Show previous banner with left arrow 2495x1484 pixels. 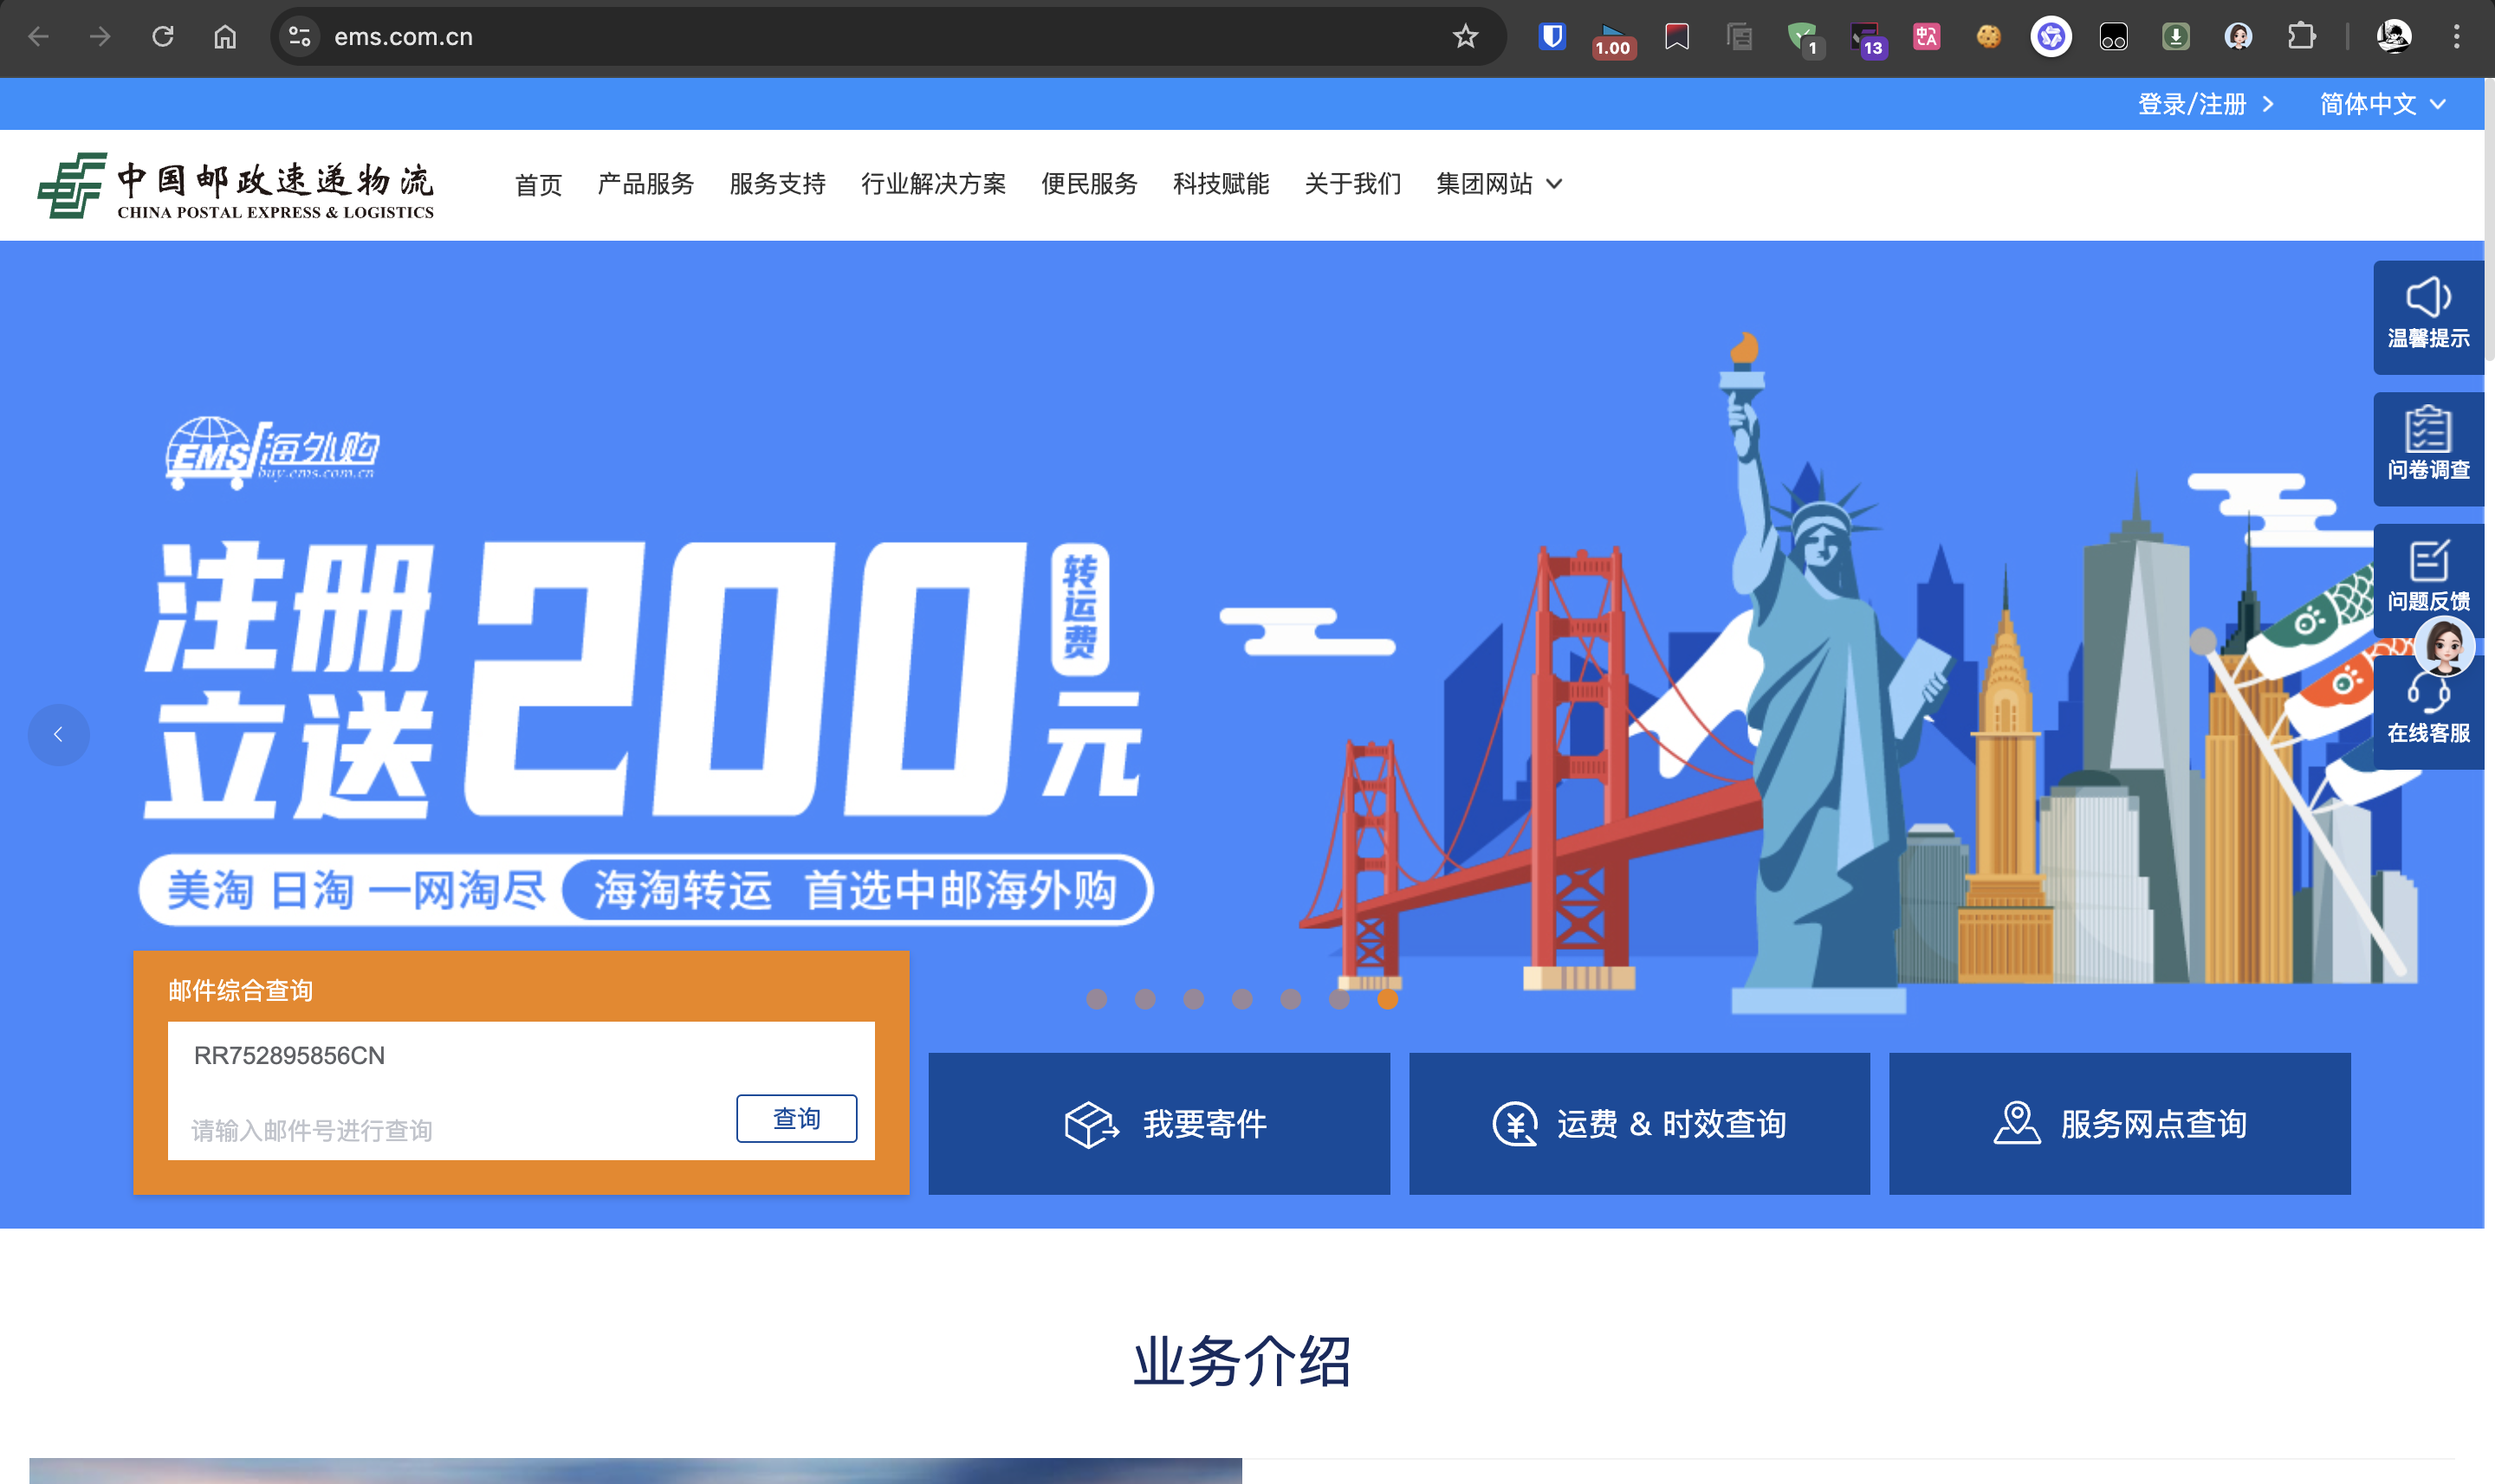click(58, 735)
